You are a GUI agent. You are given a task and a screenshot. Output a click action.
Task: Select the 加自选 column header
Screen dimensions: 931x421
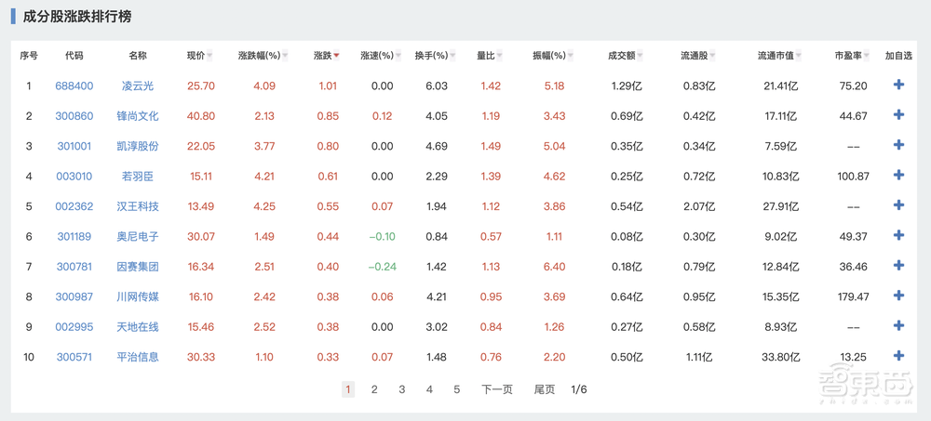click(898, 56)
